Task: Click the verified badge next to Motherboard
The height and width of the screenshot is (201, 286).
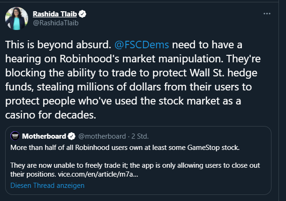Action: [x=71, y=136]
